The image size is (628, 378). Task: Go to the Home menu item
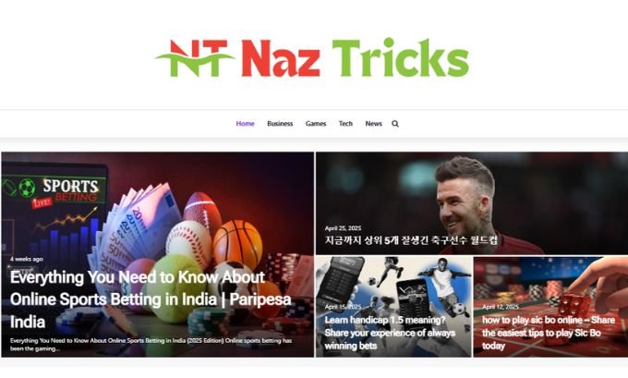pos(245,124)
